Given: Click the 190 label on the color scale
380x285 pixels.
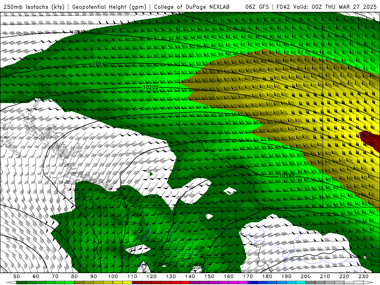Looking at the screenshot, I should click(x=286, y=276).
